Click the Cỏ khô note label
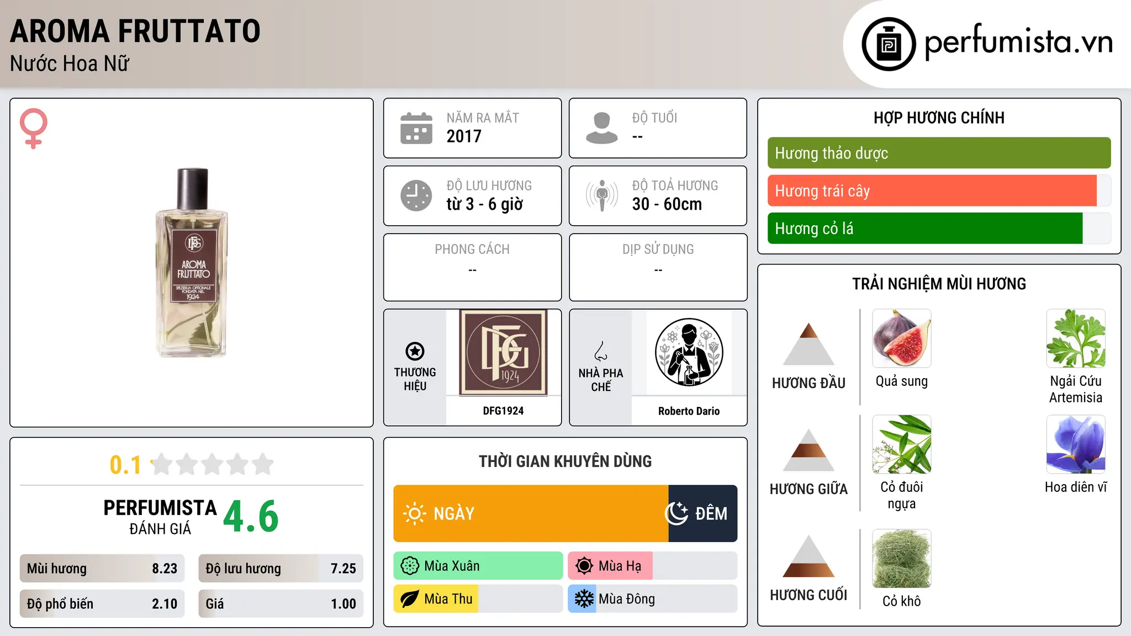The image size is (1131, 636). point(902,601)
